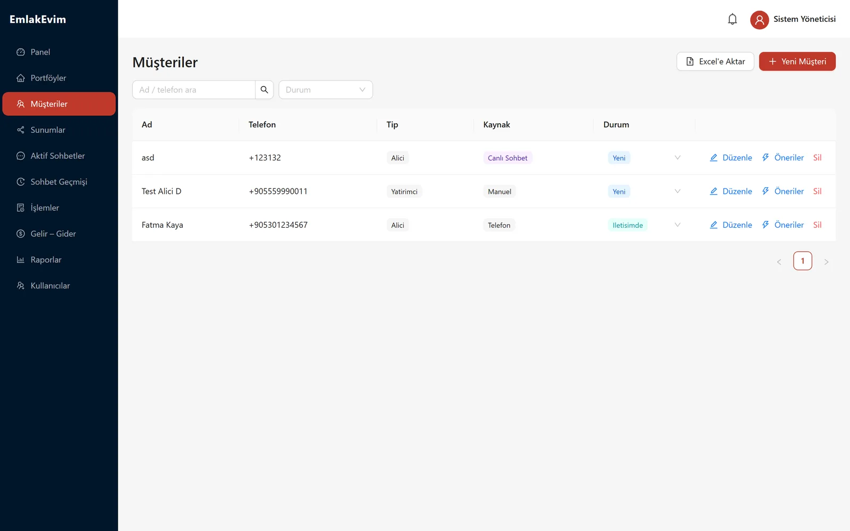Focus the Ad / telefon ara search field
Image resolution: width=850 pixels, height=531 pixels.
click(x=194, y=90)
